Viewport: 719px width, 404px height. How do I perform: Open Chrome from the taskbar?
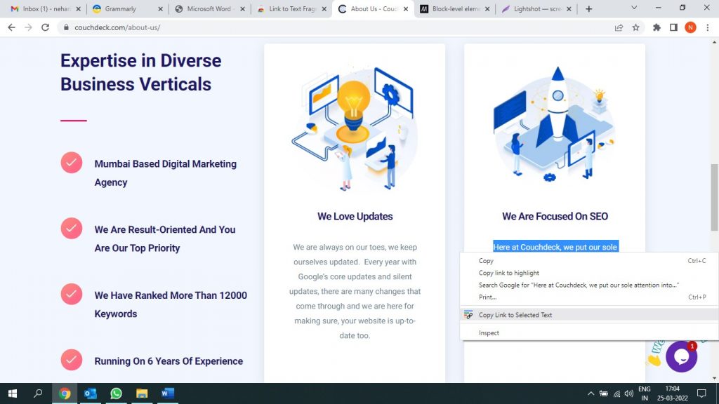coord(65,393)
